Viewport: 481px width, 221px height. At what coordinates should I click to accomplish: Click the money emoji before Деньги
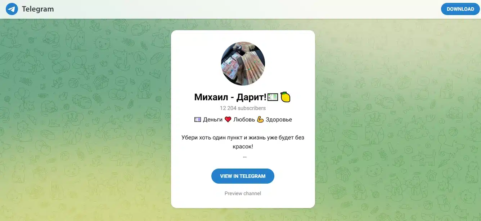pyautogui.click(x=198, y=120)
